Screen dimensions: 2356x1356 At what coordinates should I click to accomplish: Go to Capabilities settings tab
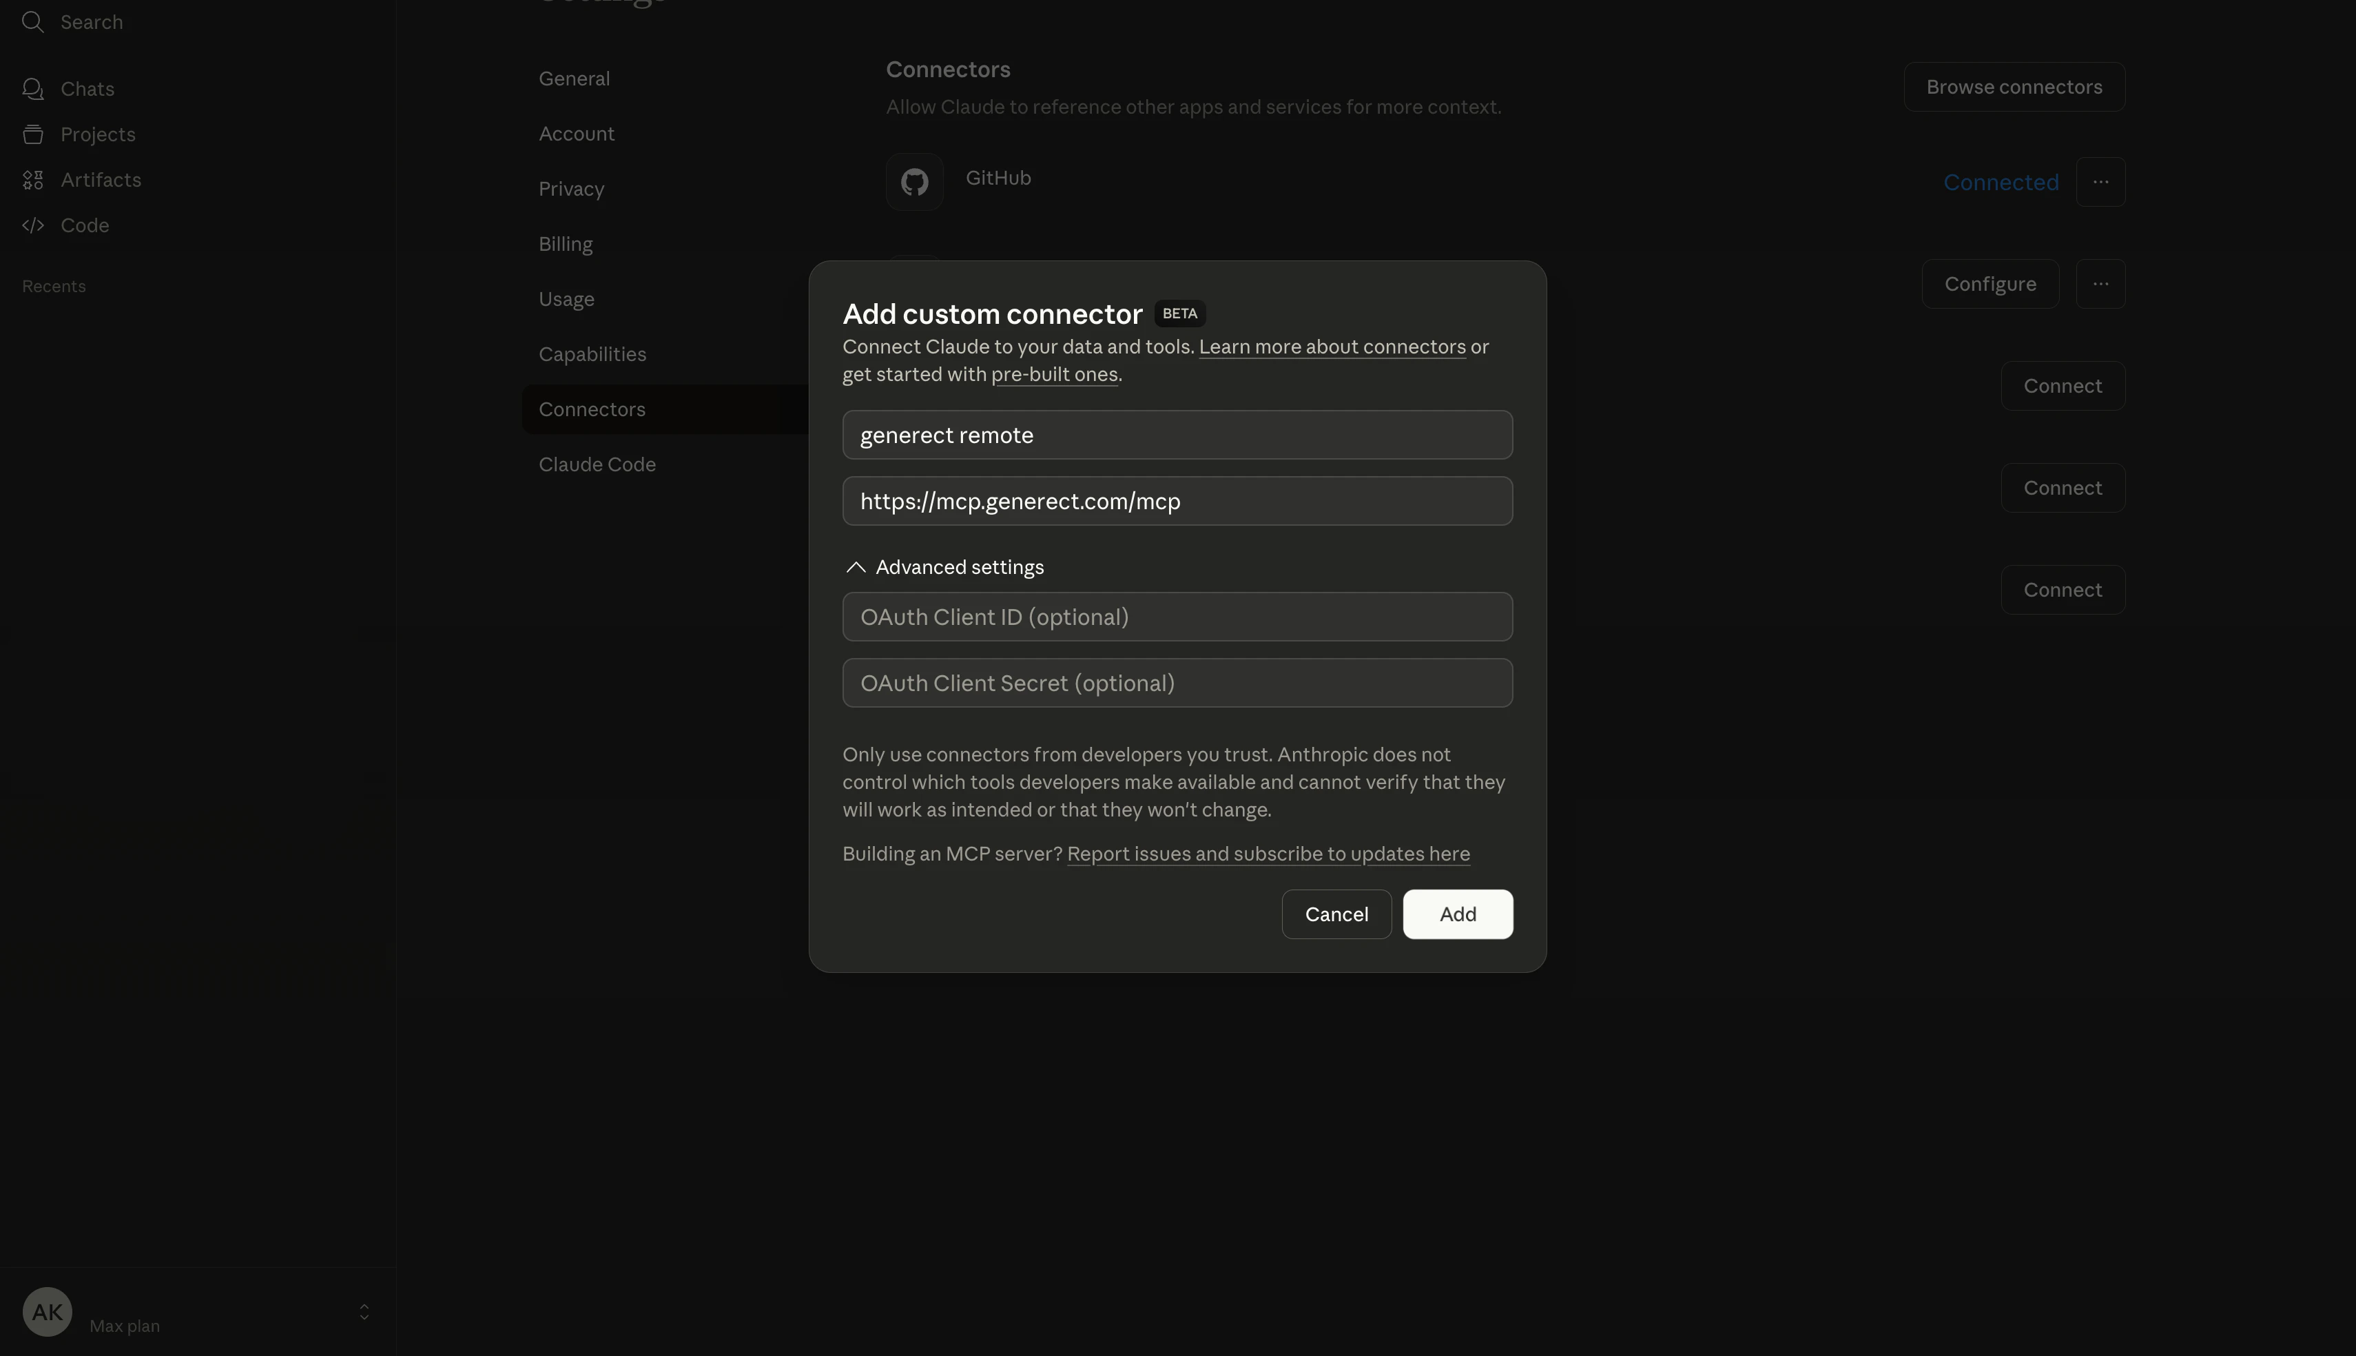click(x=592, y=354)
